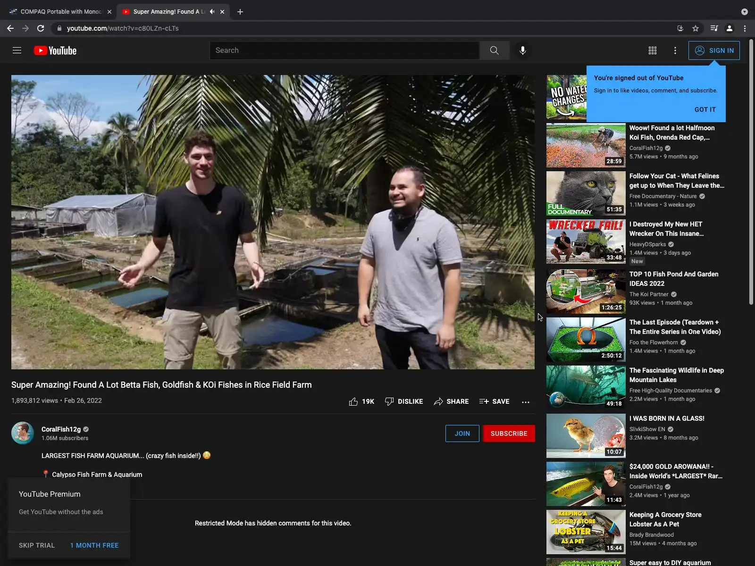The image size is (755, 566).
Task: Join the CoralFish12g channel
Action: [x=462, y=433]
